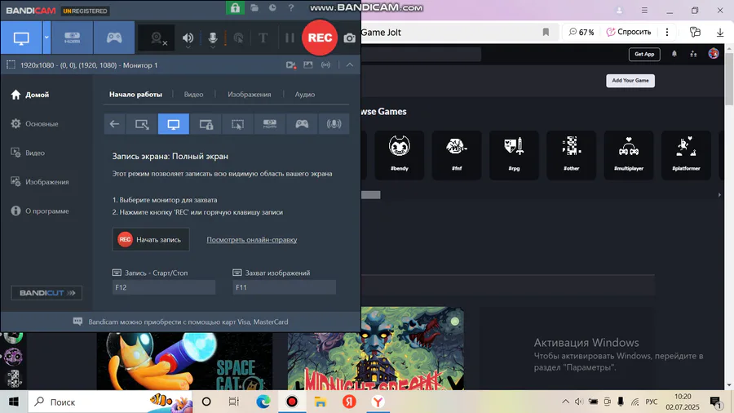The image size is (734, 413).
Task: Click the video recording status icon in info bar
Action: click(290, 65)
